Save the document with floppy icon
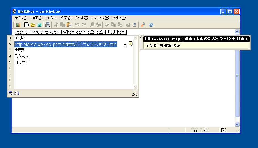Screen dimensions: 258x148 click(39, 25)
